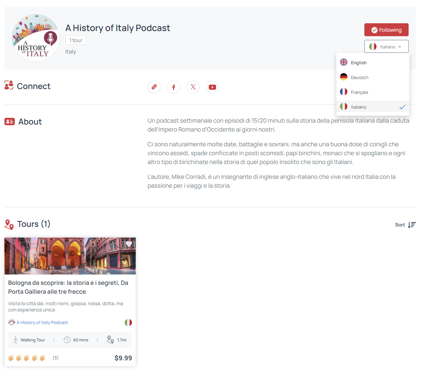Open the Facebook page icon
Image resolution: width=430 pixels, height=375 pixels.
(174, 87)
